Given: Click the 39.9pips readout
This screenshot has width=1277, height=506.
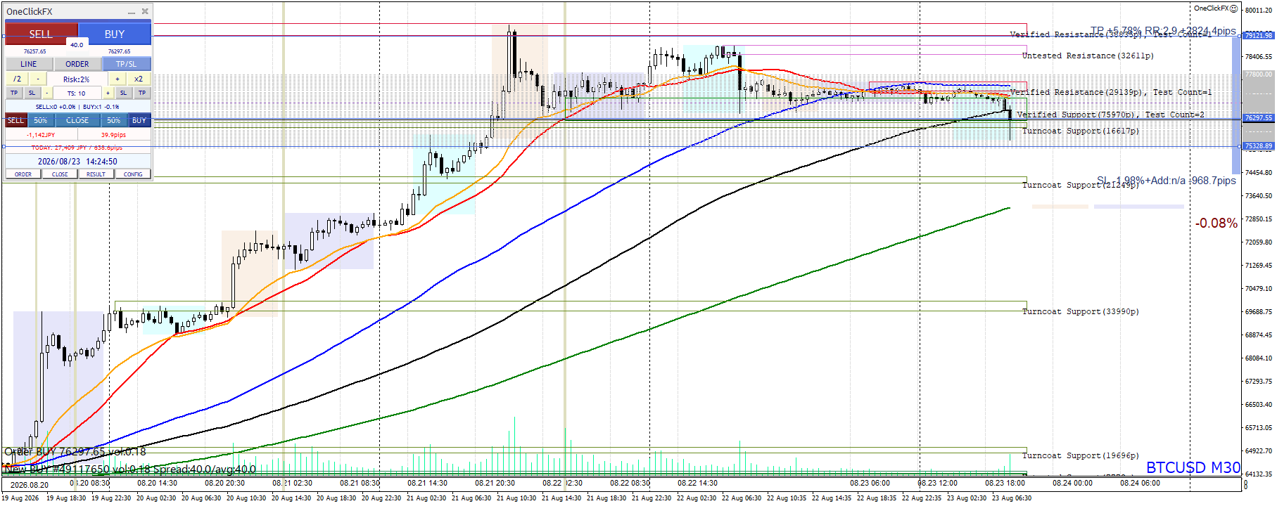Looking at the screenshot, I should (113, 135).
